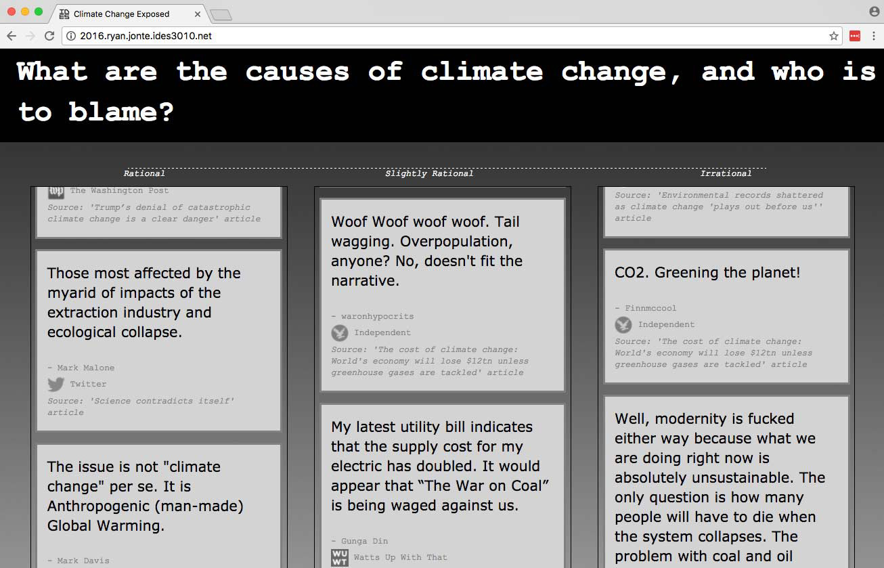
Task: Click the 'Irrational' column label
Action: pos(726,173)
